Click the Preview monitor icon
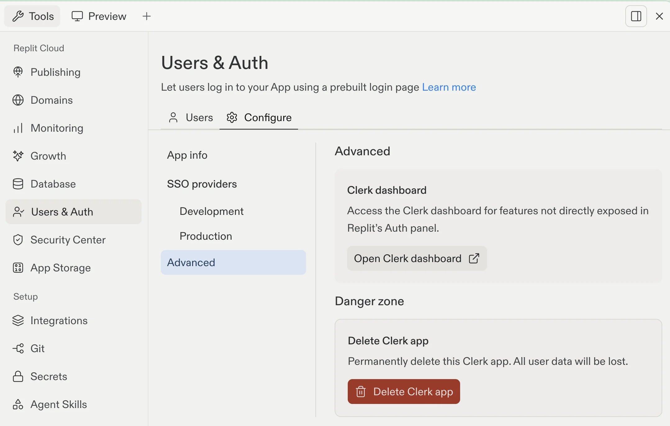The height and width of the screenshot is (426, 670). [x=77, y=16]
